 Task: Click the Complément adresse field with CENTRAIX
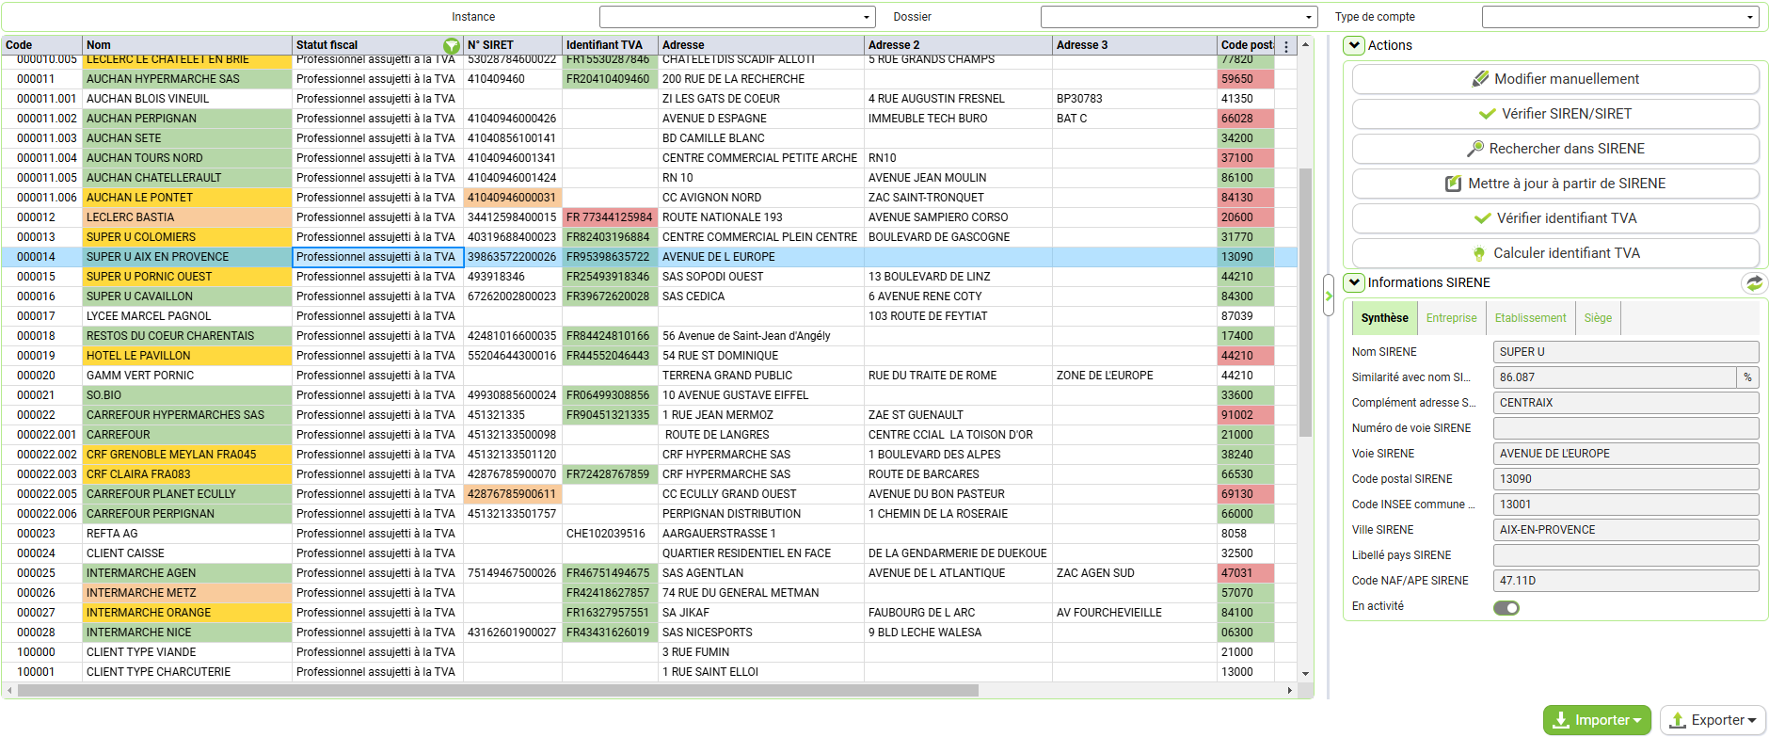[1626, 403]
